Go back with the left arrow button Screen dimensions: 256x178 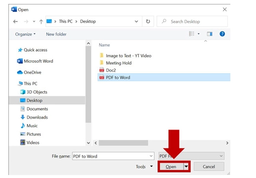click(x=15, y=21)
